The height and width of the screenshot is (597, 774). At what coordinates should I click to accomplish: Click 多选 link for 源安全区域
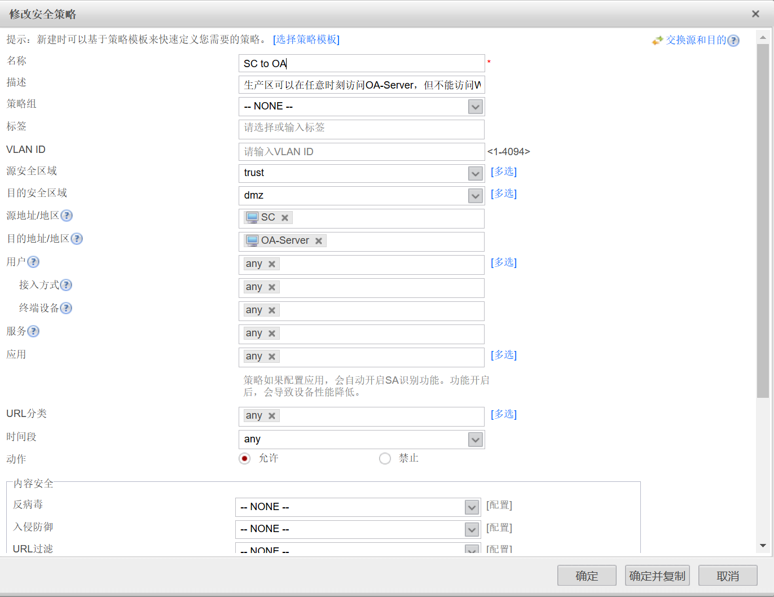[504, 172]
